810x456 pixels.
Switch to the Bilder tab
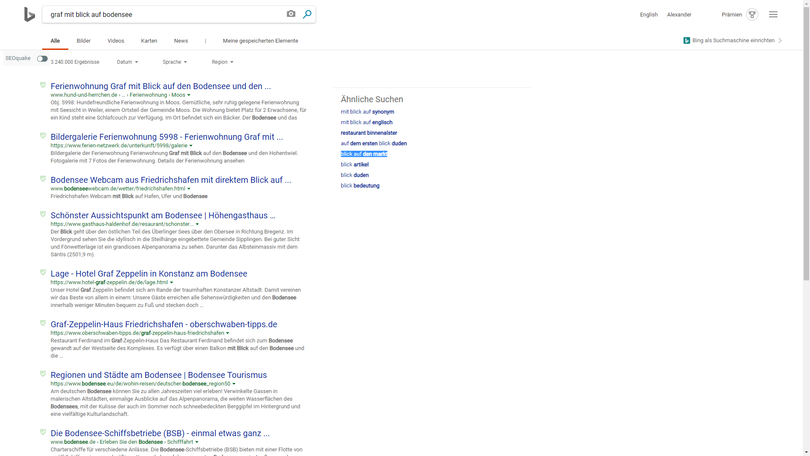[84, 41]
